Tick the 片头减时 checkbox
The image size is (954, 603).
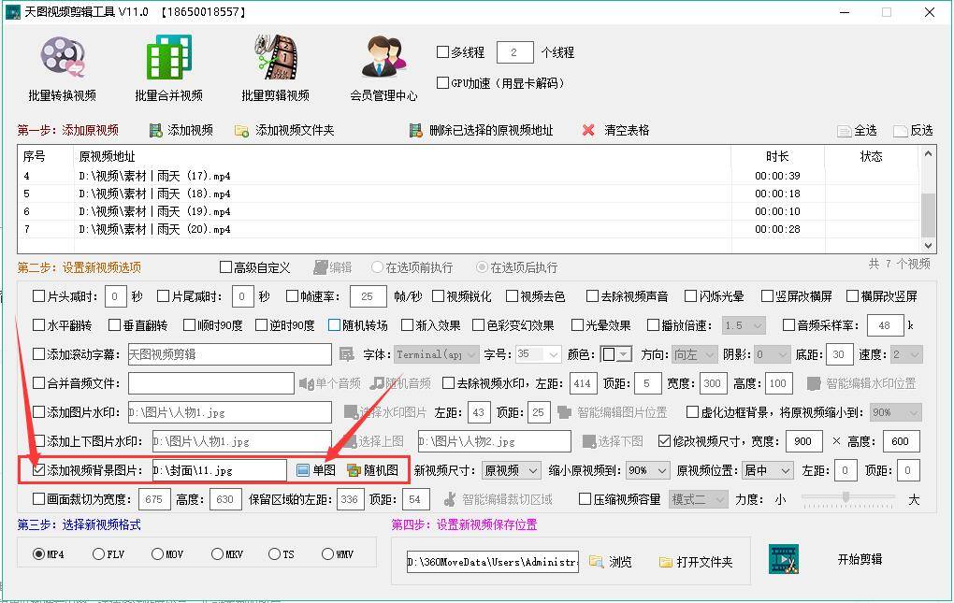pyautogui.click(x=39, y=296)
